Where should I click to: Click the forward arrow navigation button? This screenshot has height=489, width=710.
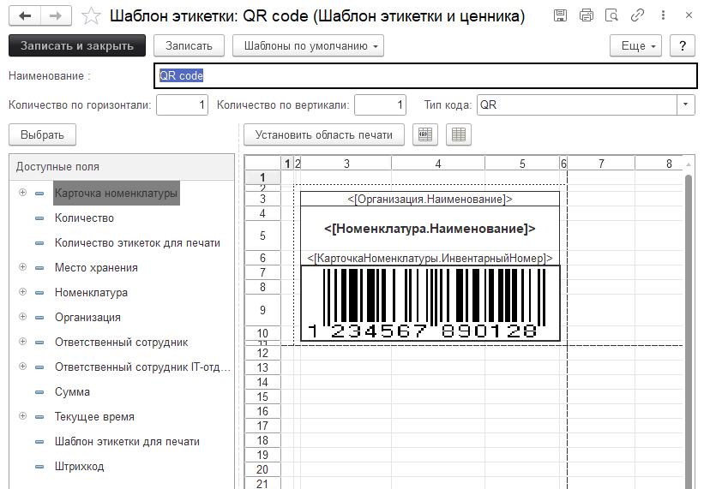[x=56, y=16]
